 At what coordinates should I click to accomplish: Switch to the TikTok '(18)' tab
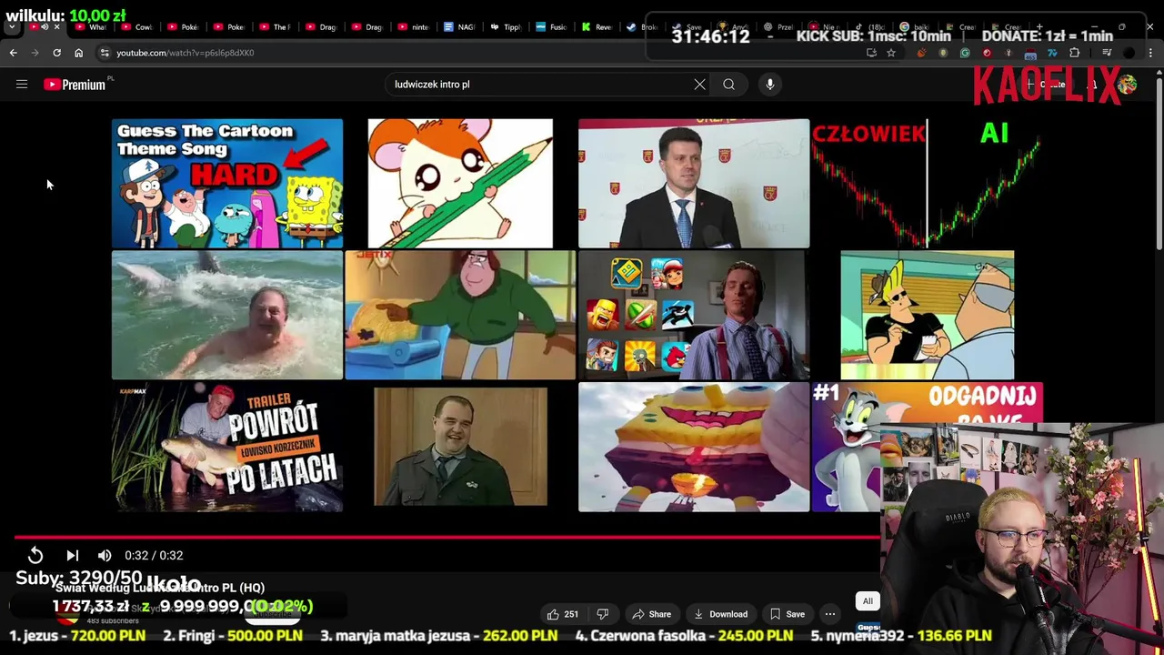point(868,27)
